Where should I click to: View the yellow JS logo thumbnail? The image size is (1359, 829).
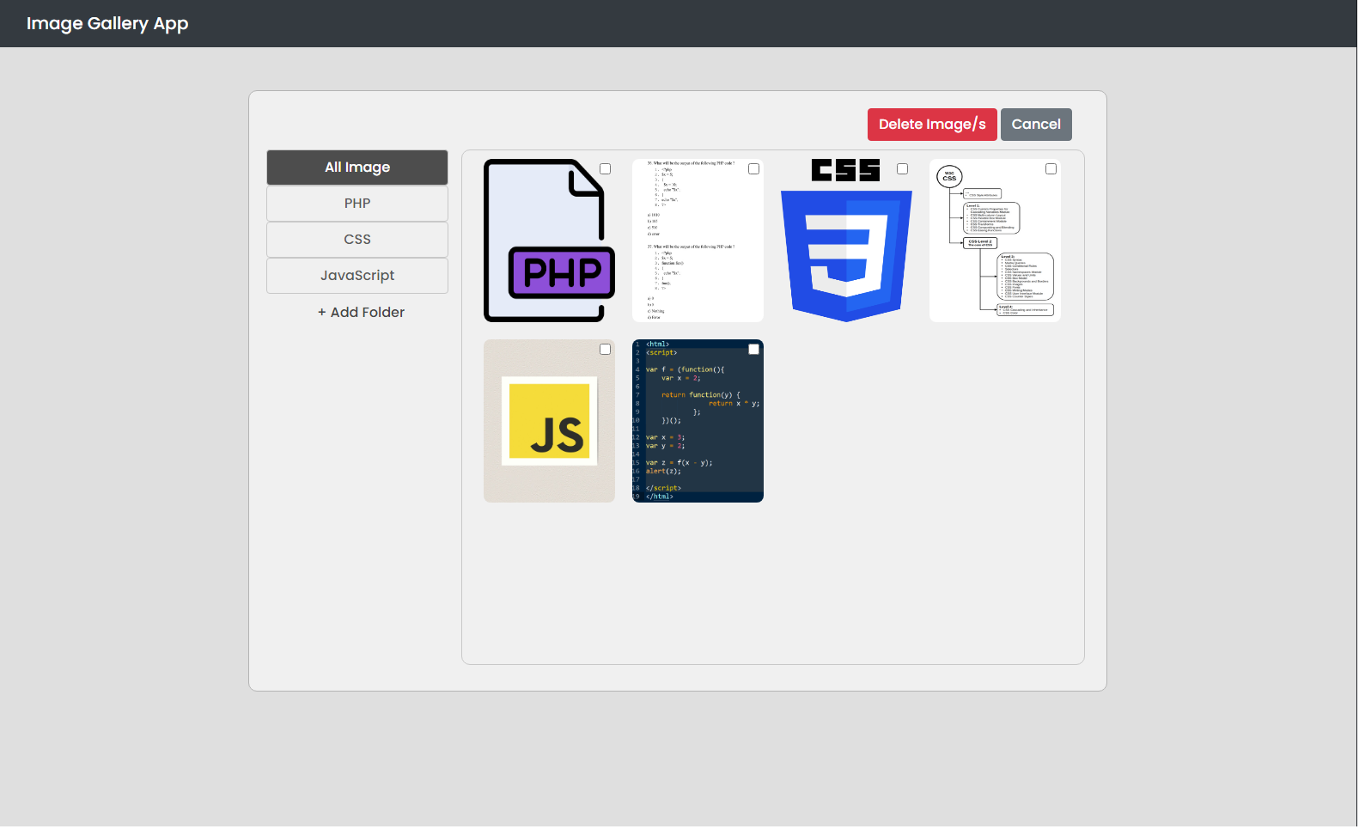click(550, 421)
